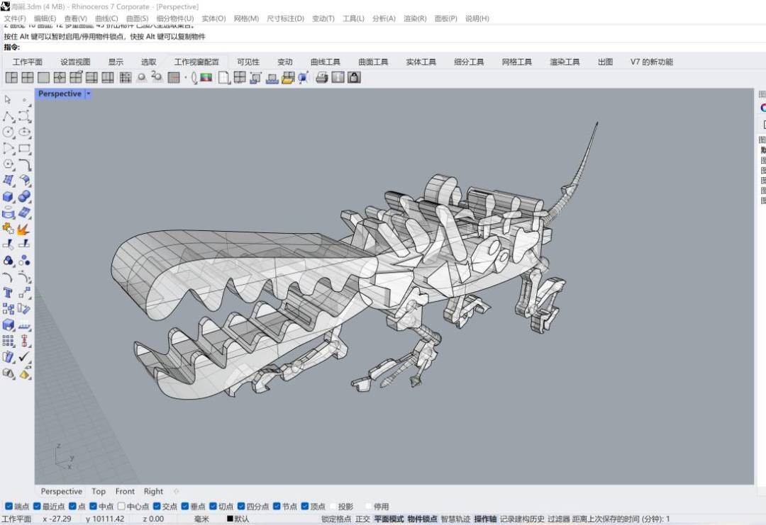
Task: Toggle 锁定格点 in the status bar
Action: (x=336, y=519)
